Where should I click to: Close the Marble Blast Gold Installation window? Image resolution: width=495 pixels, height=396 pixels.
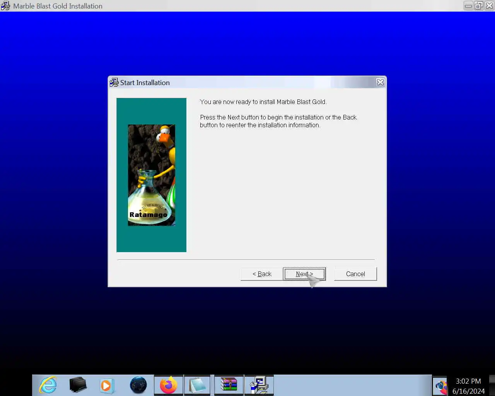pyautogui.click(x=489, y=6)
